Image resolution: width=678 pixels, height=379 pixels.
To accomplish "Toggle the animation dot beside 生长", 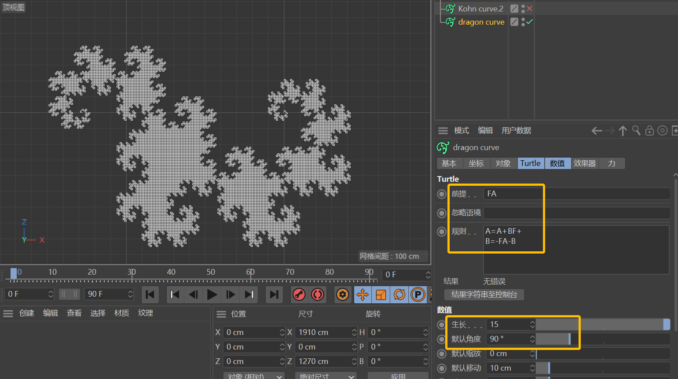I will (442, 325).
